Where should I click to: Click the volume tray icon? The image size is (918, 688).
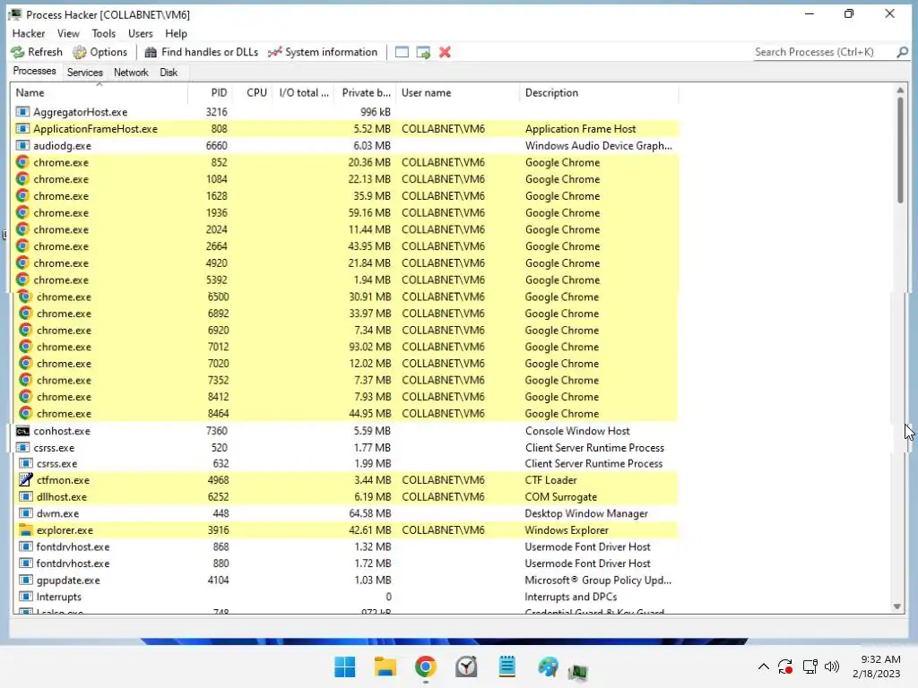click(831, 666)
